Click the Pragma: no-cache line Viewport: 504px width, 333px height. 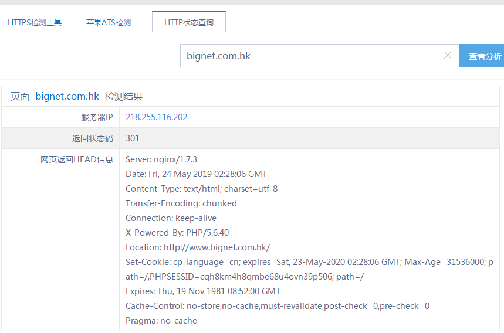(161, 321)
